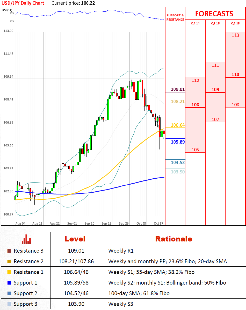Image resolution: width=246 pixels, height=310 pixels.
Task: Click the Support 3 light blue swatch
Action: (x=9, y=304)
